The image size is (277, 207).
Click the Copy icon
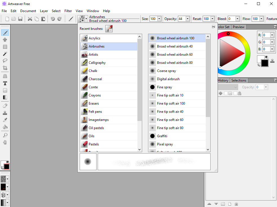pos(37,19)
